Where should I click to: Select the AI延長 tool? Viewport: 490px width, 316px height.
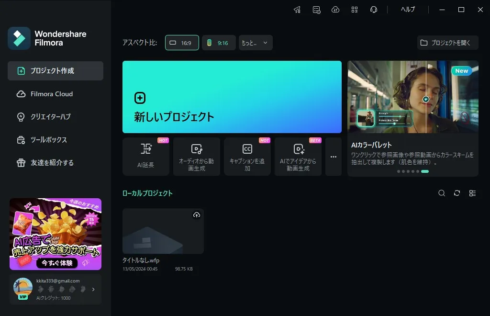[x=145, y=157]
